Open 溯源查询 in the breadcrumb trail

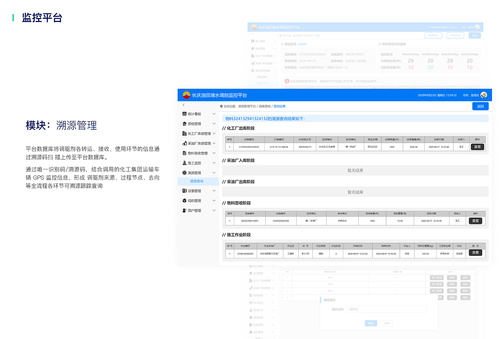pos(265,106)
